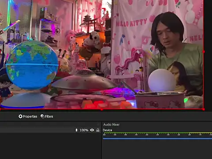212x159 pixels.
Task: Click the icon beside the 100% label
Action: [x=76, y=130]
